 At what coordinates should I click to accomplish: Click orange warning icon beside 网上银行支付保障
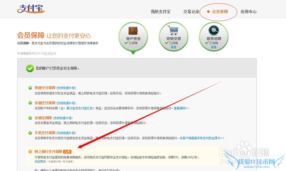(30, 152)
